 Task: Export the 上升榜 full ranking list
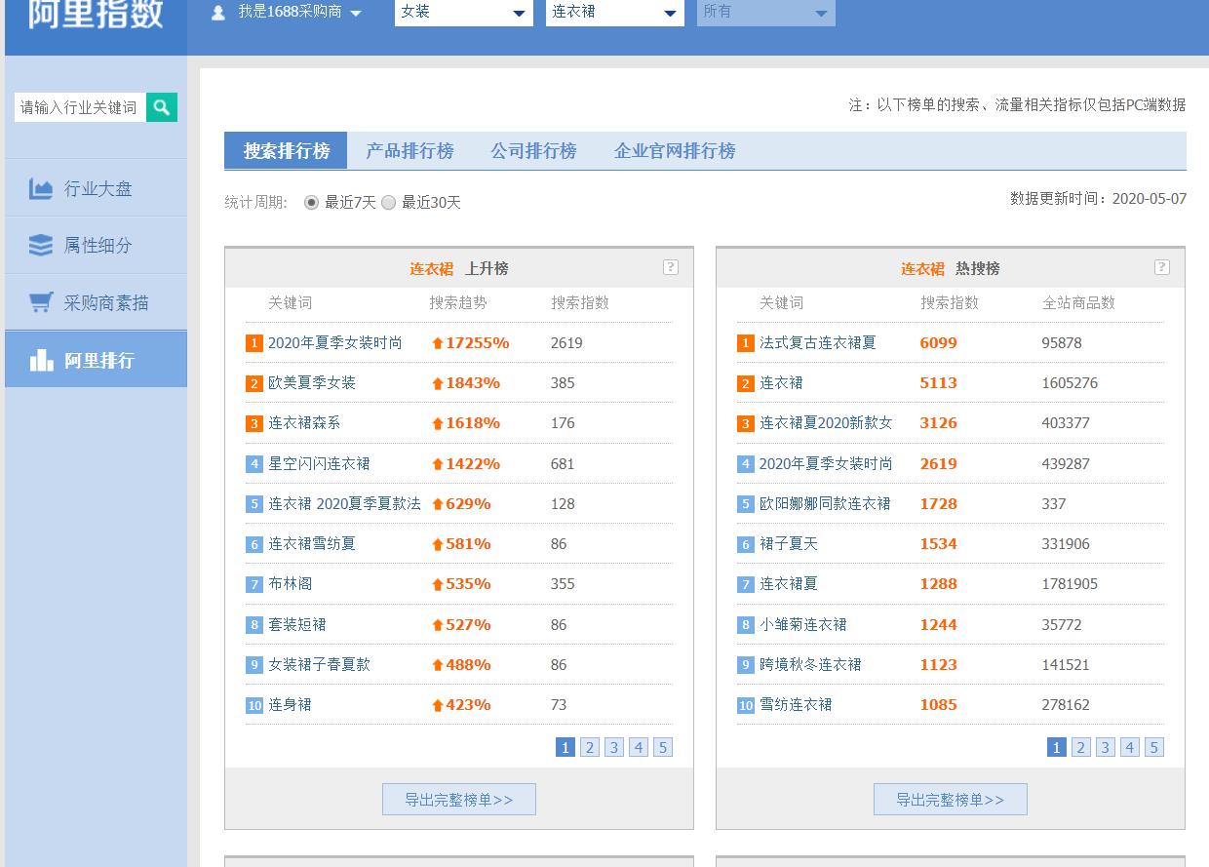tap(458, 799)
